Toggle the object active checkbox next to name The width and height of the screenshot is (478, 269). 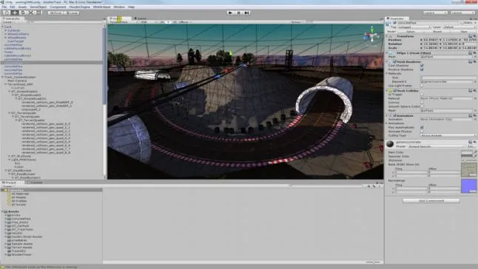(395, 23)
